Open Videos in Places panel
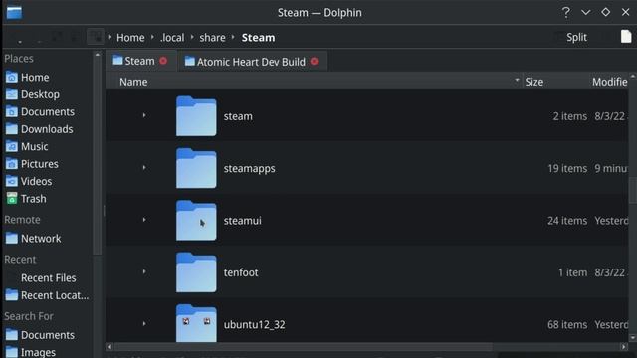This screenshot has height=358, width=637. (x=29, y=181)
